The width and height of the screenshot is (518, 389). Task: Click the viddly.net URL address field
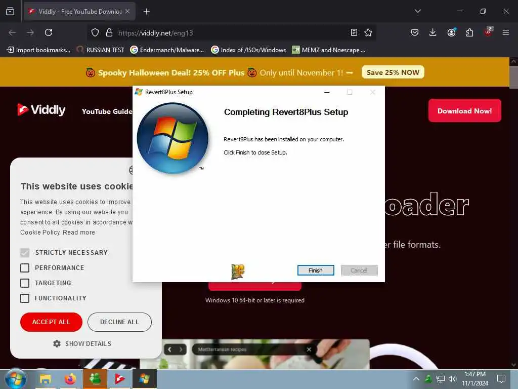pyautogui.click(x=231, y=33)
